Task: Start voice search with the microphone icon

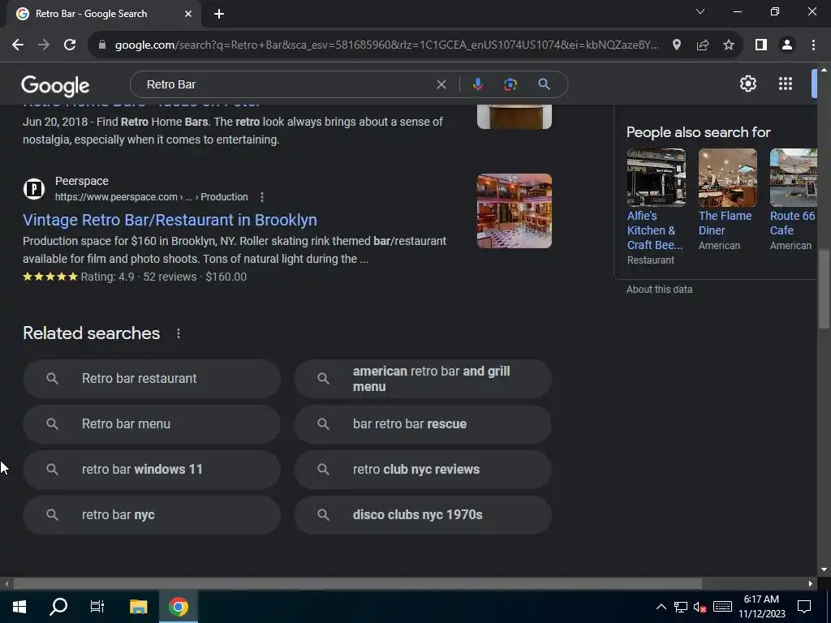Action: coord(477,84)
